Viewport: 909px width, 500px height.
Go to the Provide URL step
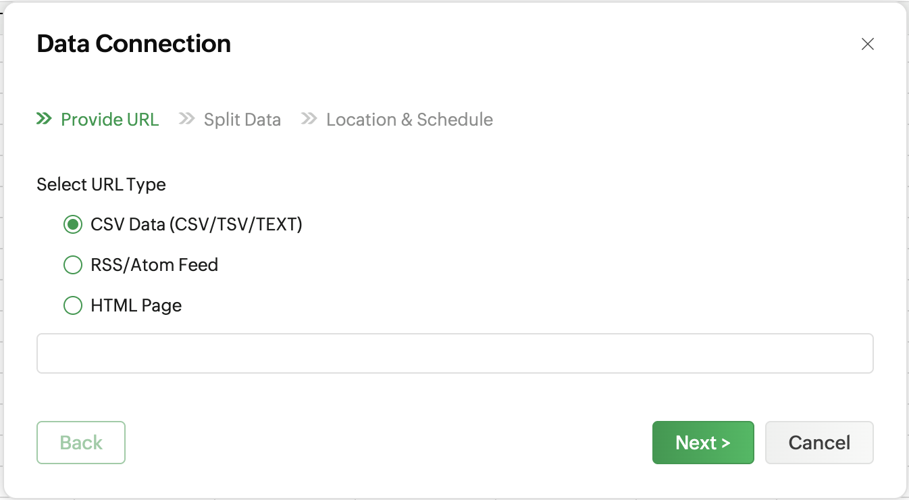point(109,120)
